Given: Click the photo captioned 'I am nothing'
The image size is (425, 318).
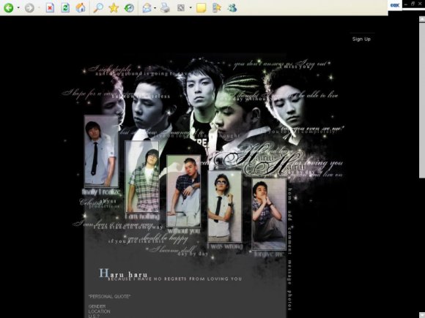Looking at the screenshot, I should [x=142, y=177].
